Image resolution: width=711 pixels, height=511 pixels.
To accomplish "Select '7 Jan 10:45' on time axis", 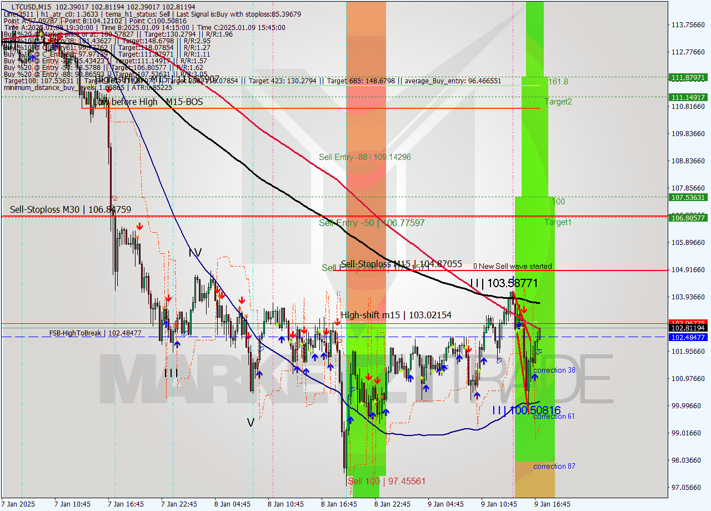I will 72,504.
